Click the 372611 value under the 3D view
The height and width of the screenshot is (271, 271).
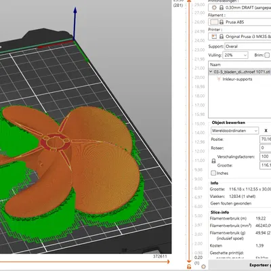pyautogui.click(x=160, y=256)
